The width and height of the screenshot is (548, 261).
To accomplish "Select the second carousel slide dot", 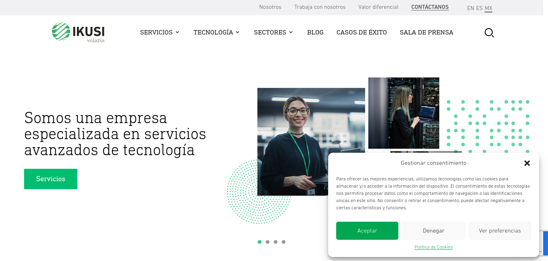I will click(268, 242).
